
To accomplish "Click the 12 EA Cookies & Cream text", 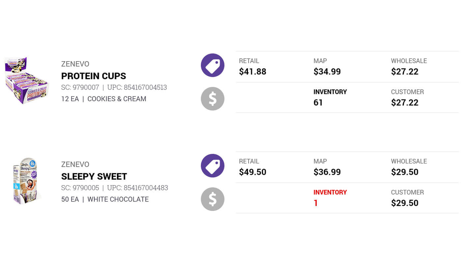I will tap(104, 99).
